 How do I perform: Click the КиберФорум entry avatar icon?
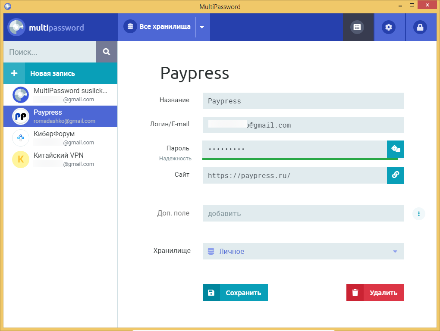[21, 137]
